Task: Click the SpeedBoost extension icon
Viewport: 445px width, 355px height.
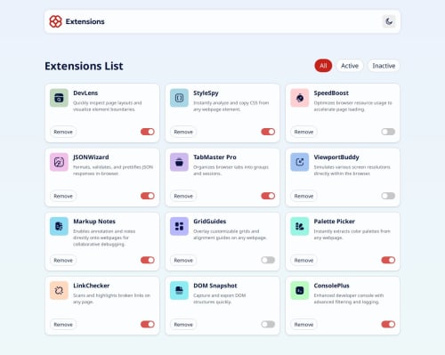Action: point(300,98)
